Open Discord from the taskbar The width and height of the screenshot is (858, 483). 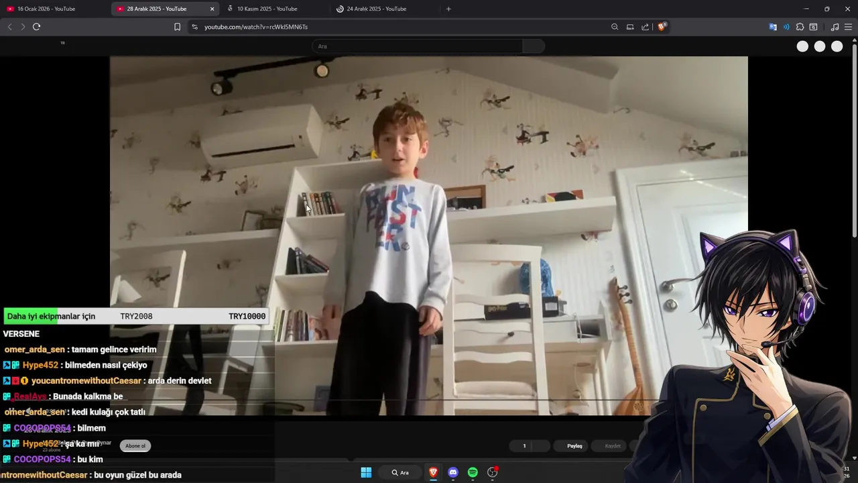coord(453,472)
